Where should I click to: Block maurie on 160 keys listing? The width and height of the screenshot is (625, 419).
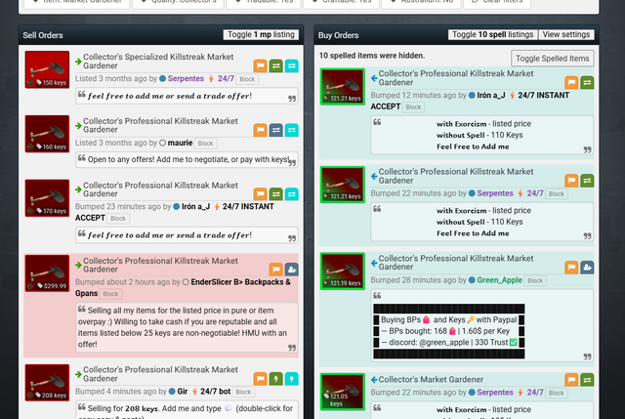pos(206,144)
